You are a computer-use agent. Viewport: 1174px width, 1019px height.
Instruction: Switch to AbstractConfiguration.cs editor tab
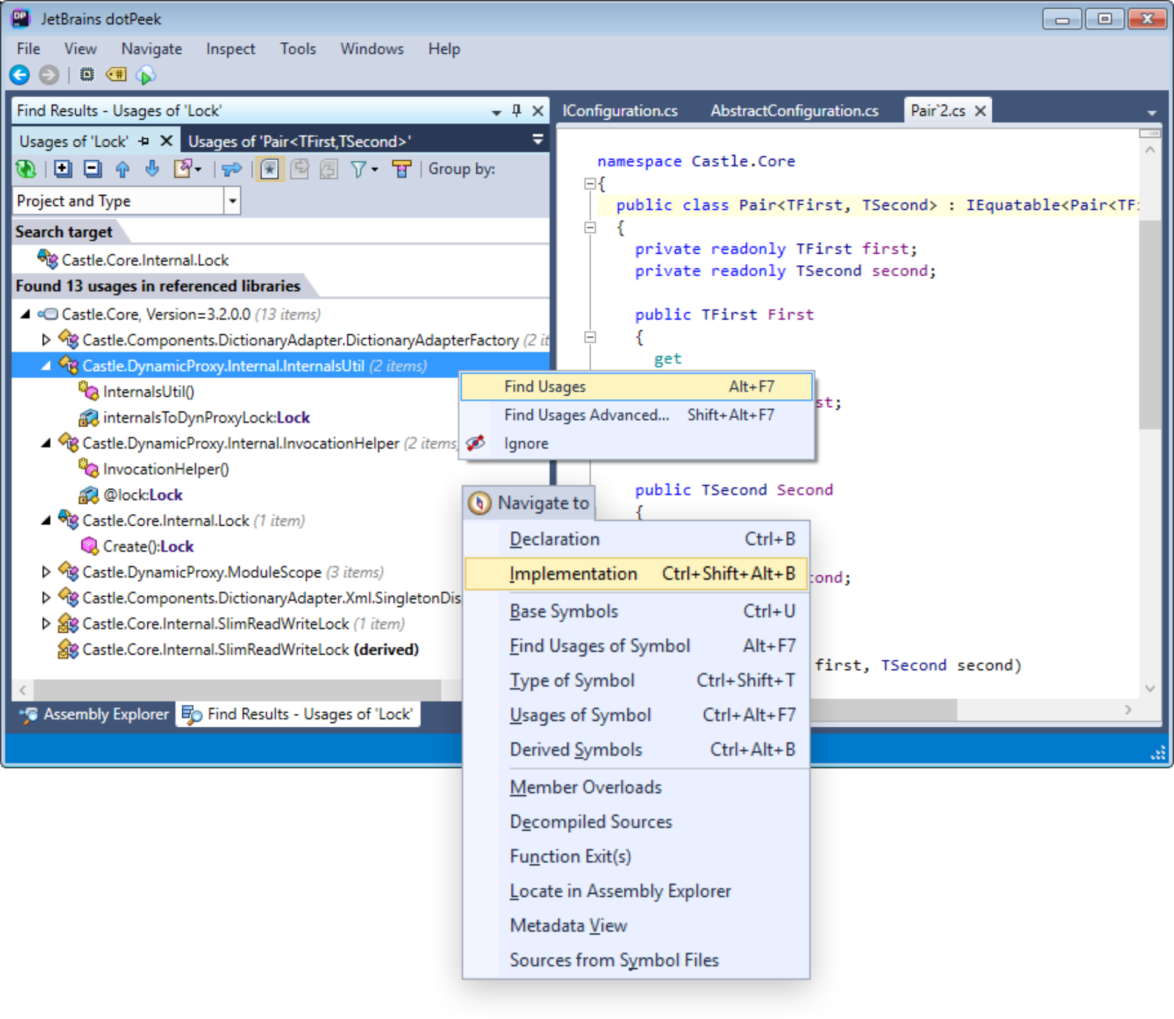794,111
